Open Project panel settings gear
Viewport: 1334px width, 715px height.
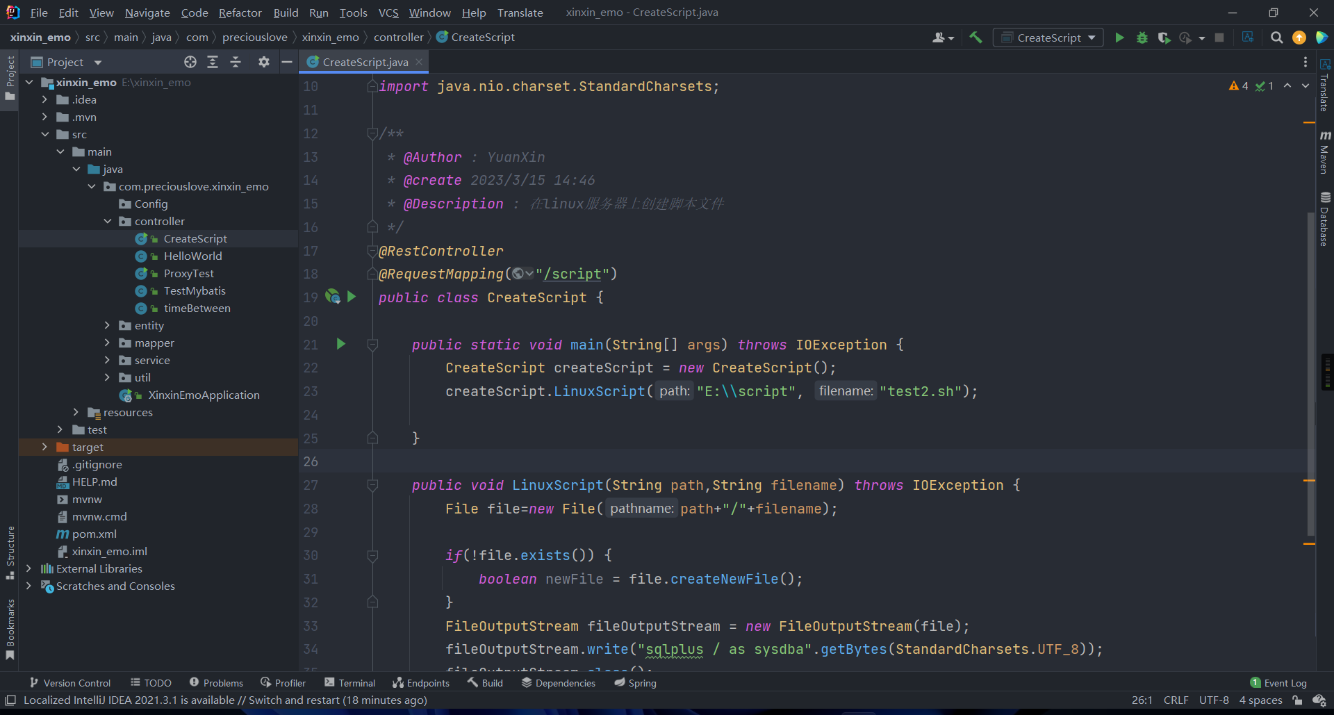click(x=263, y=62)
